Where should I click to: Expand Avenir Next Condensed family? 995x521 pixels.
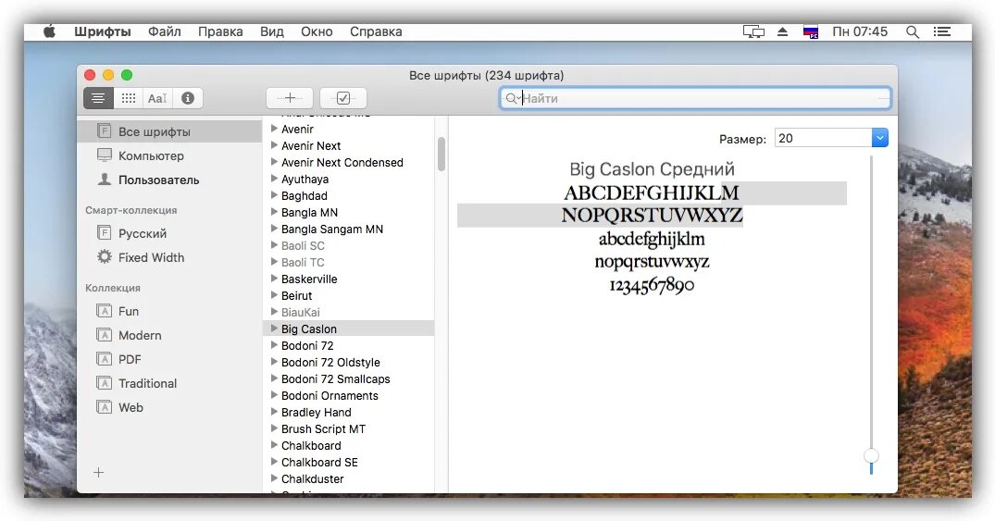[x=274, y=162]
